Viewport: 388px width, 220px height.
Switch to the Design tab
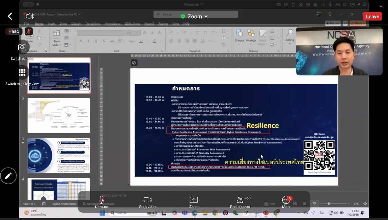point(76,24)
